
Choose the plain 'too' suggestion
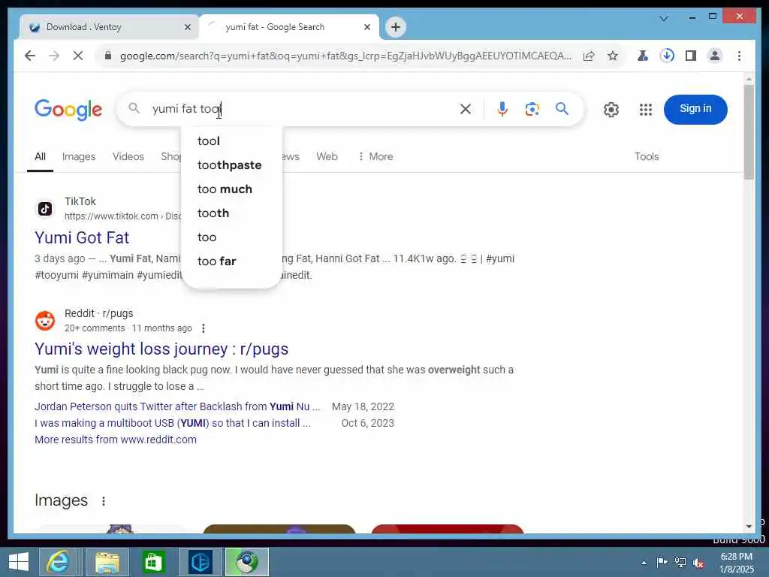231,237
